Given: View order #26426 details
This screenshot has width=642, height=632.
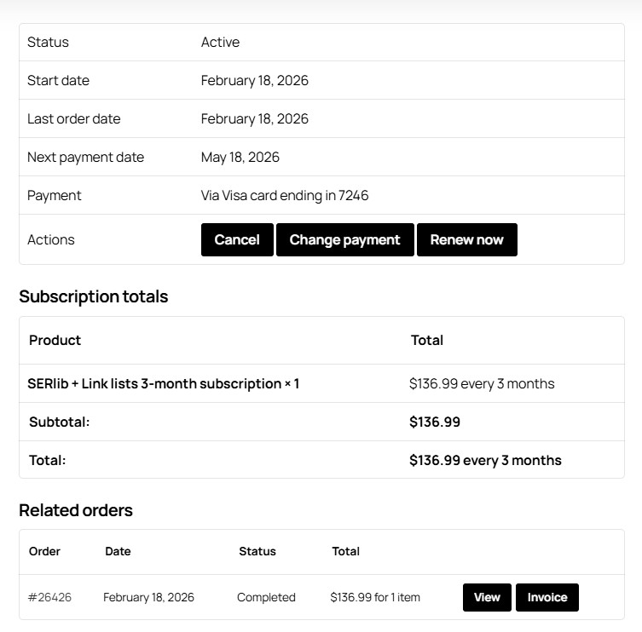Looking at the screenshot, I should tap(487, 597).
